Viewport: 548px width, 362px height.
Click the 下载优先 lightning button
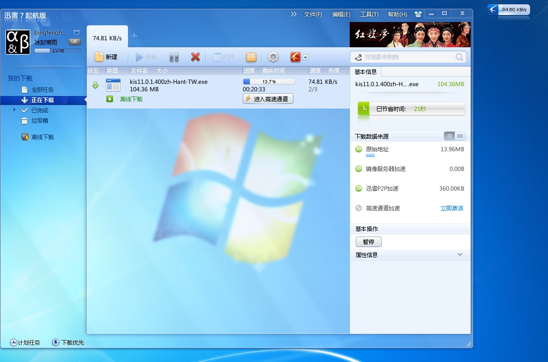click(68, 342)
